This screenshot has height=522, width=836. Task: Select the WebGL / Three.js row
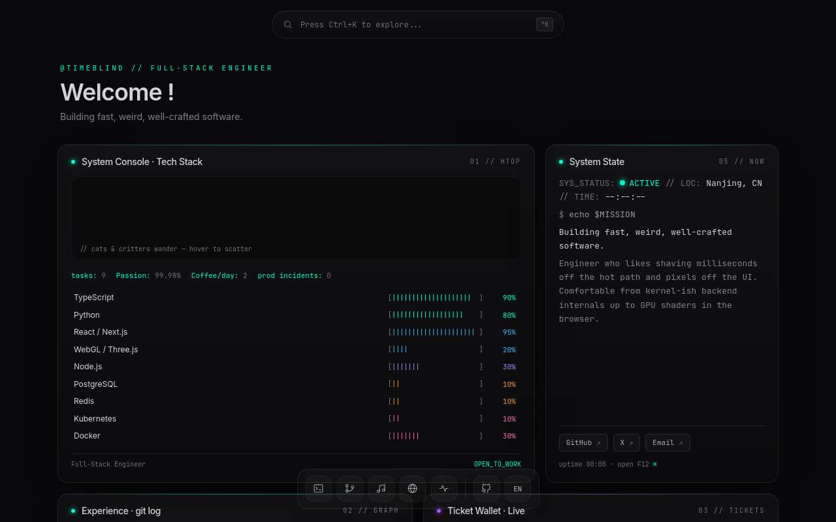296,350
